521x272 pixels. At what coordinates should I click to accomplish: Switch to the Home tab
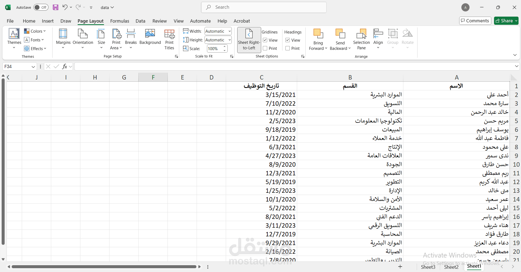point(29,21)
